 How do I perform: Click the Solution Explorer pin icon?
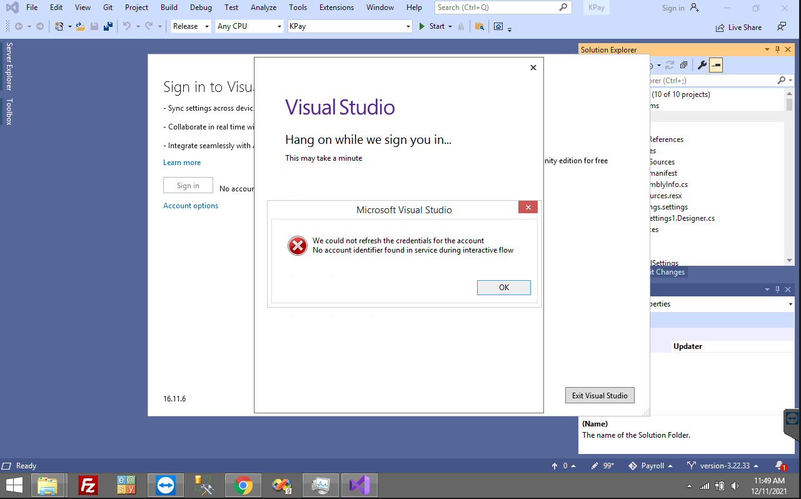[778, 49]
